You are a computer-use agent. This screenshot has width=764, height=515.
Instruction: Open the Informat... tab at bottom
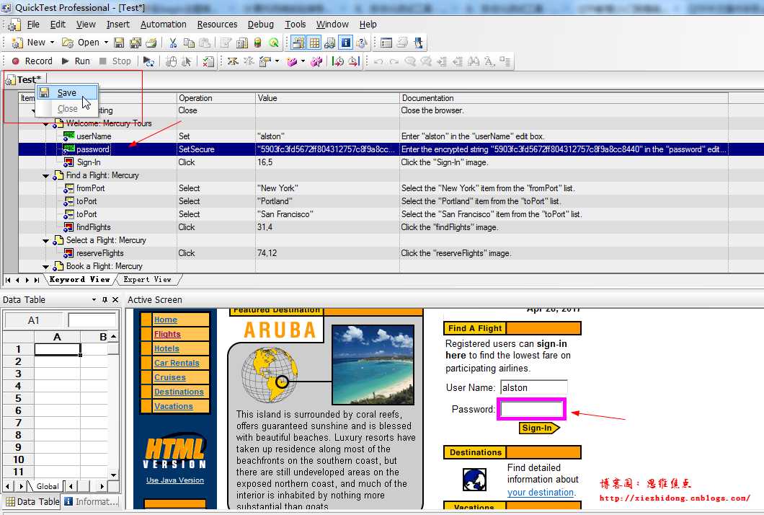point(91,501)
